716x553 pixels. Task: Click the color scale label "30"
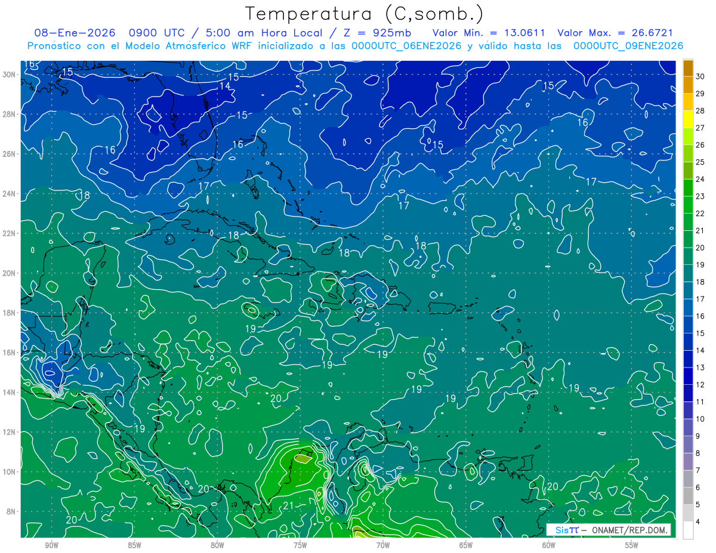[700, 76]
